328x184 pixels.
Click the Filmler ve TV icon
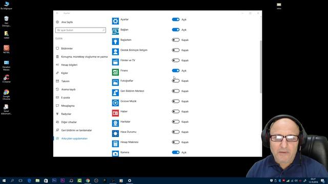[115, 62]
